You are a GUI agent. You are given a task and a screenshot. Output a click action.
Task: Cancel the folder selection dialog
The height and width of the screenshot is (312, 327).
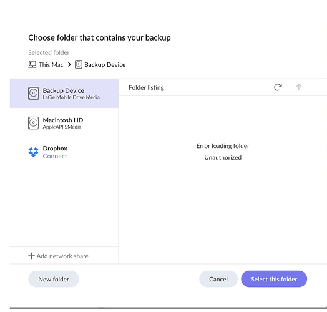pyautogui.click(x=218, y=279)
